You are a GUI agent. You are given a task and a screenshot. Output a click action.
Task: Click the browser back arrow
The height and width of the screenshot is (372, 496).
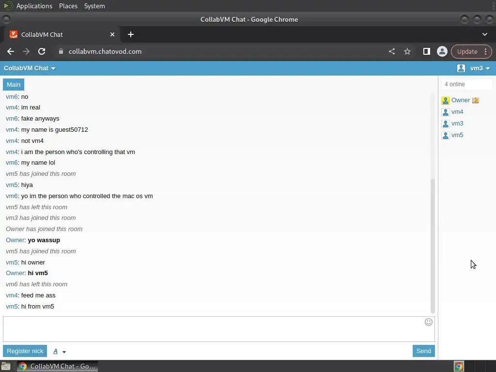tap(11, 51)
